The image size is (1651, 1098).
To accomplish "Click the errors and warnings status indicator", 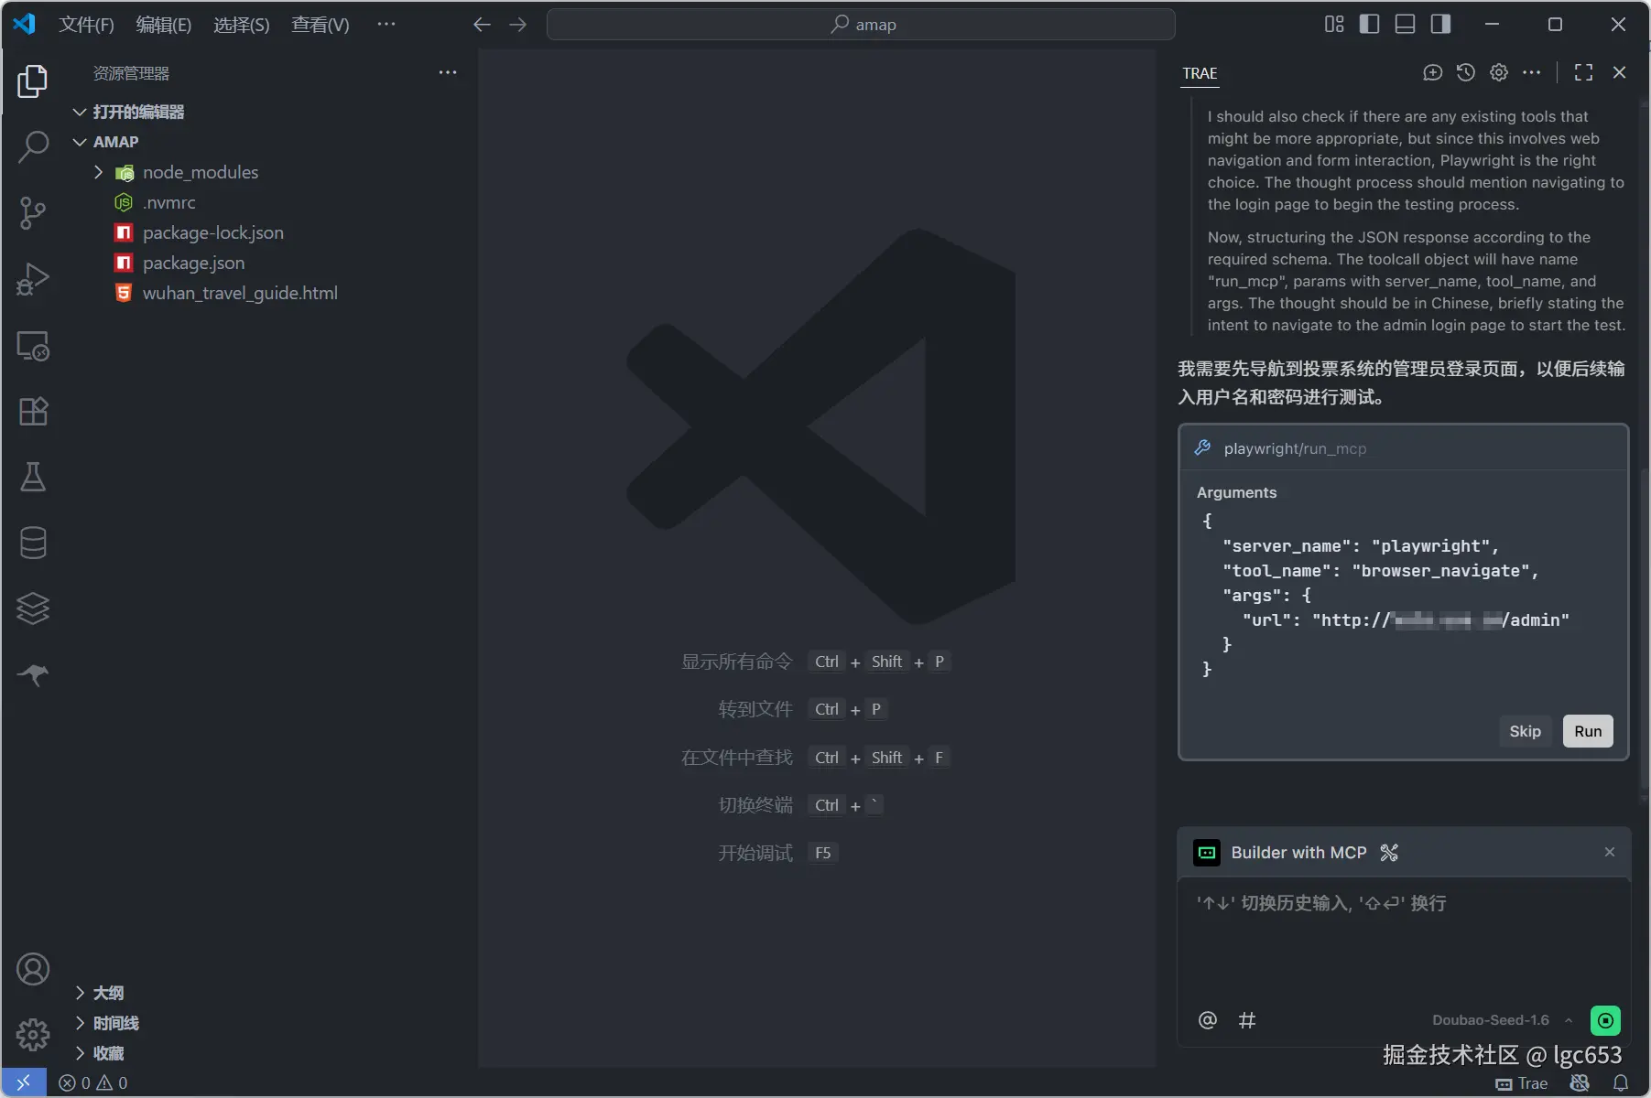I will (x=93, y=1083).
